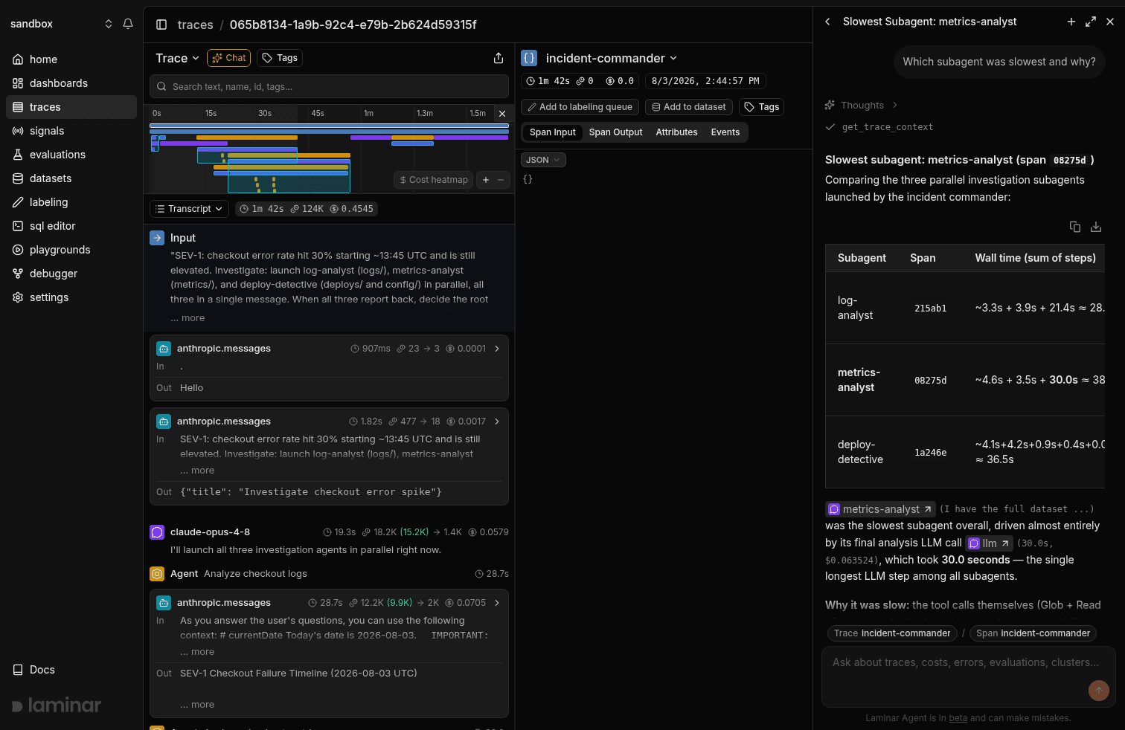Viewport: 1125px width, 730px height.
Task: Go back in agent chat panel
Action: pyautogui.click(x=827, y=22)
